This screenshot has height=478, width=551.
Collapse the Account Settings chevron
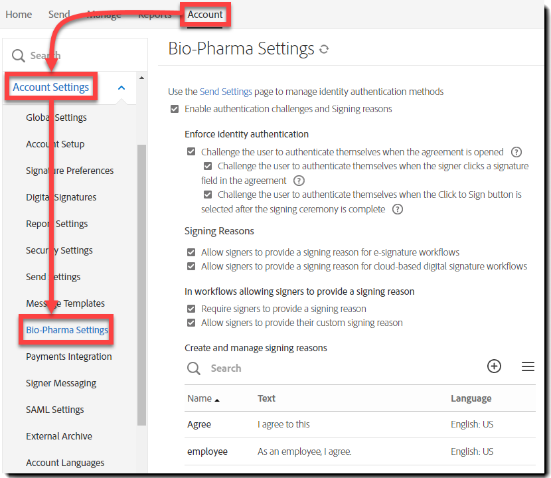(121, 88)
